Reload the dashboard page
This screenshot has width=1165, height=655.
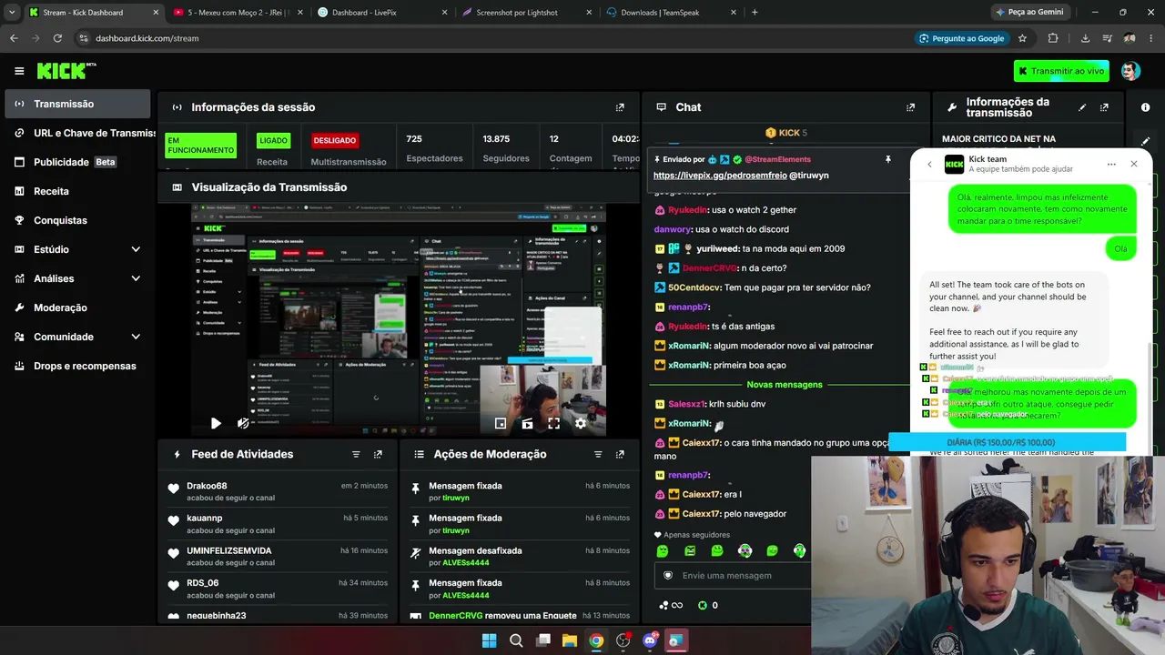[57, 38]
